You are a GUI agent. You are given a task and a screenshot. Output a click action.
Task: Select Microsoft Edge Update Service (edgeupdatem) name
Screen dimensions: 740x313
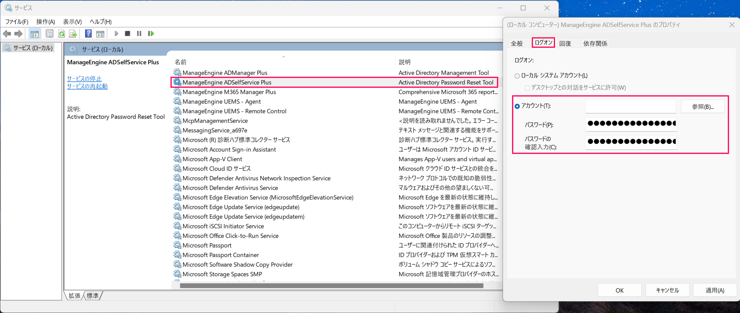point(243,216)
